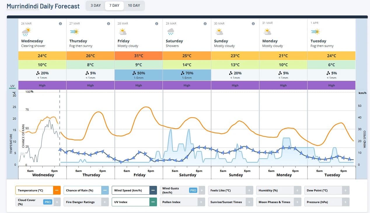This screenshot has width=370, height=213.
Task: Select Tuesday's min temperature 6°C cell
Action: (x=331, y=65)
